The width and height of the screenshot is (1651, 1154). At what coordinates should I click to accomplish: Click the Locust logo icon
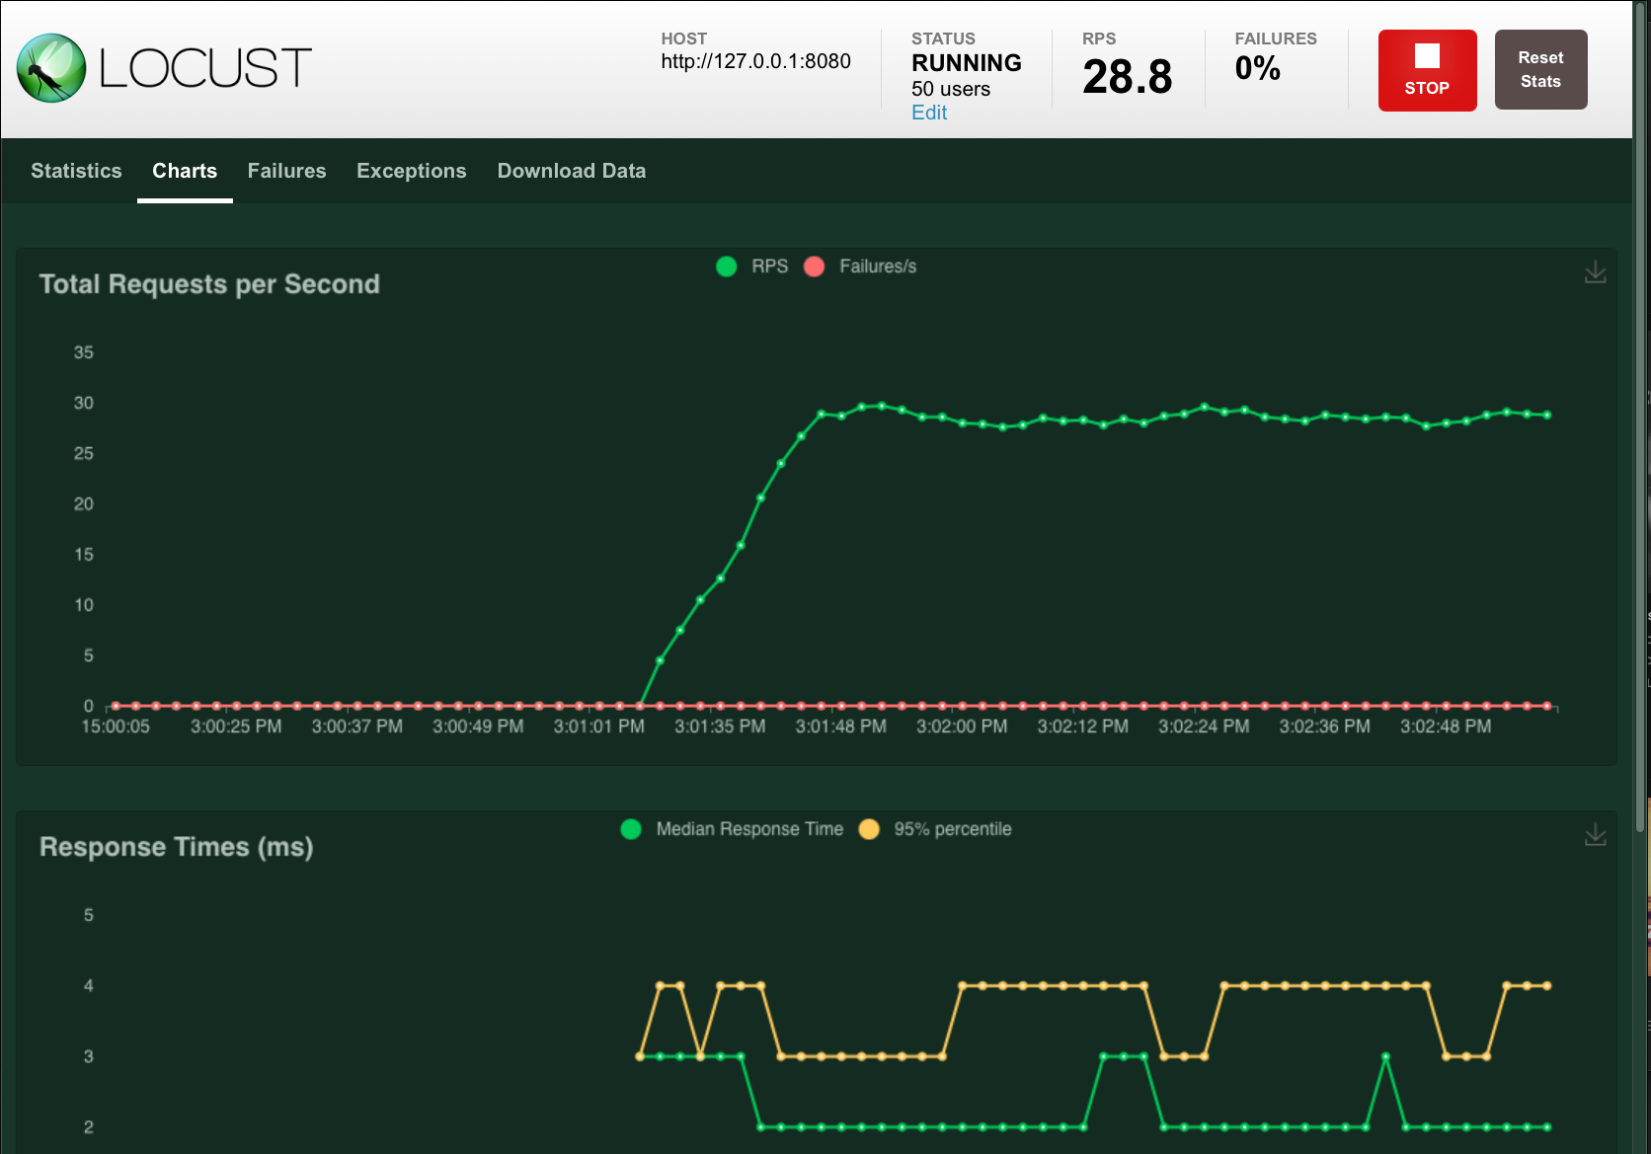pos(51,68)
